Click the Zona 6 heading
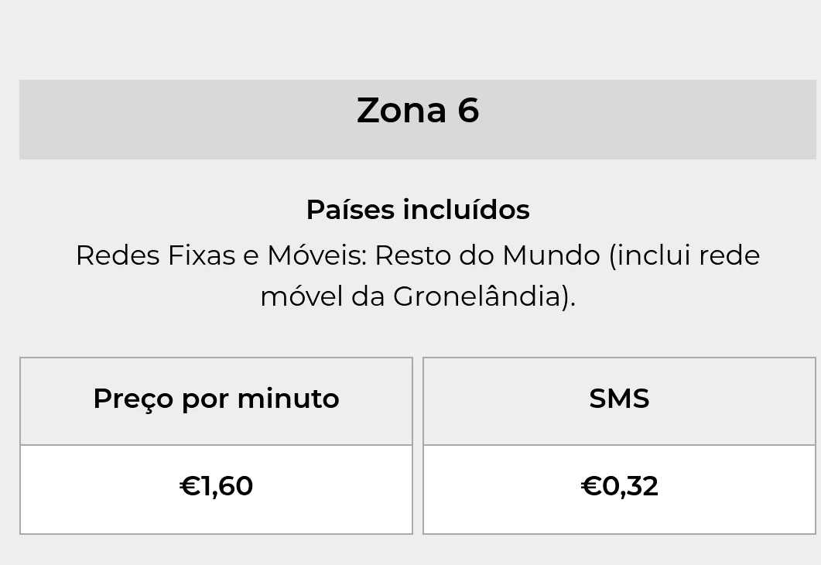 tap(417, 111)
